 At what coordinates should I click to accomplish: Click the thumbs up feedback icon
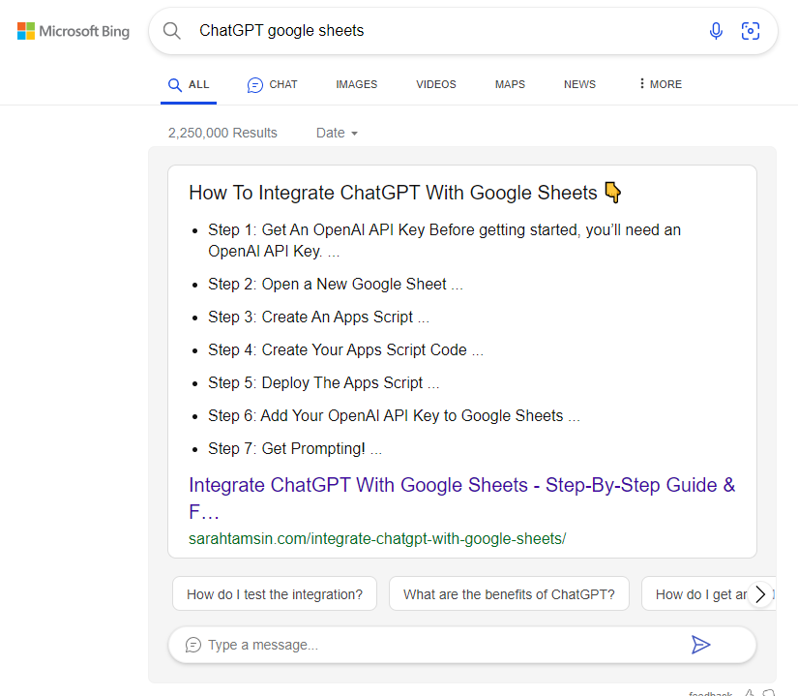[750, 692]
